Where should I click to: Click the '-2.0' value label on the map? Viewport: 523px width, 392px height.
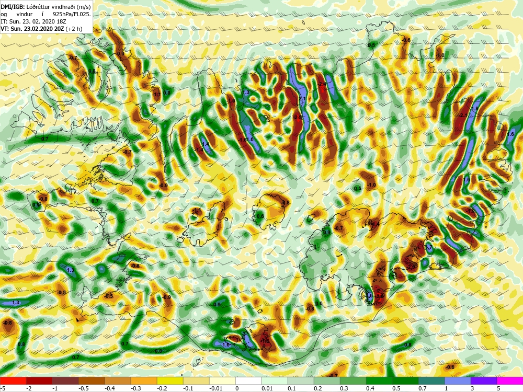click(412, 267)
